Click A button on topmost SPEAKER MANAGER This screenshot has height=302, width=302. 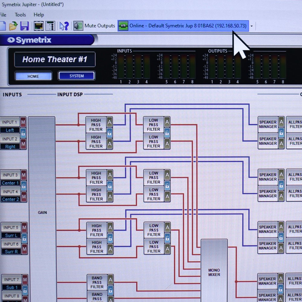[x=281, y=122]
